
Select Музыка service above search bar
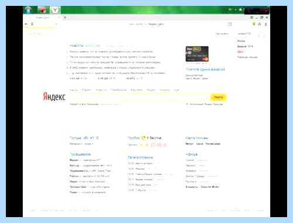[164, 90]
